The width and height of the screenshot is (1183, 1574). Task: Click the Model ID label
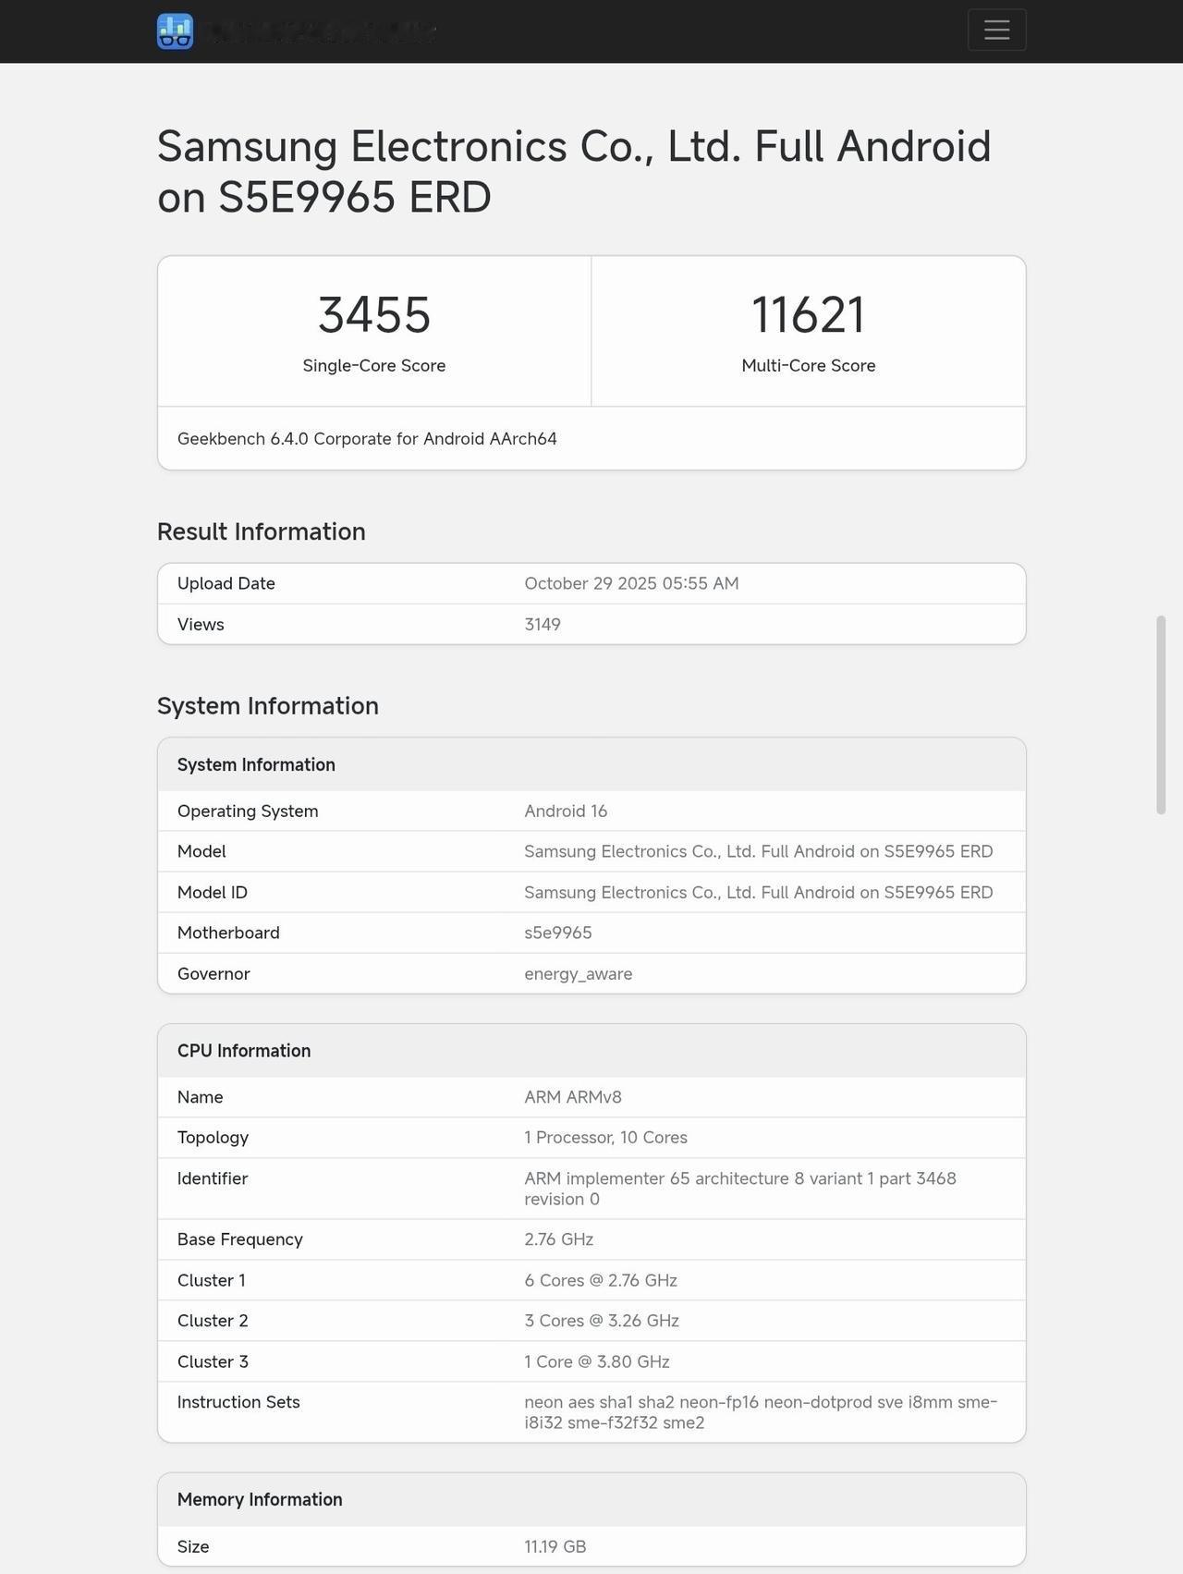(213, 892)
